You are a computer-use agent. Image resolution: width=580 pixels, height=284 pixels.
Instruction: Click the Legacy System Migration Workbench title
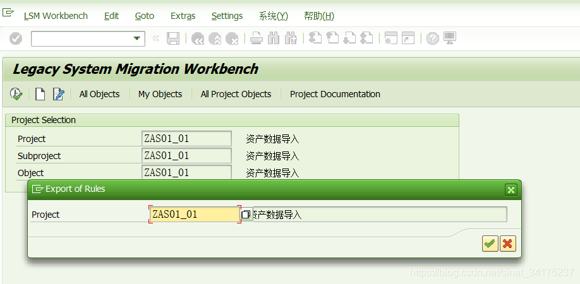(x=135, y=69)
